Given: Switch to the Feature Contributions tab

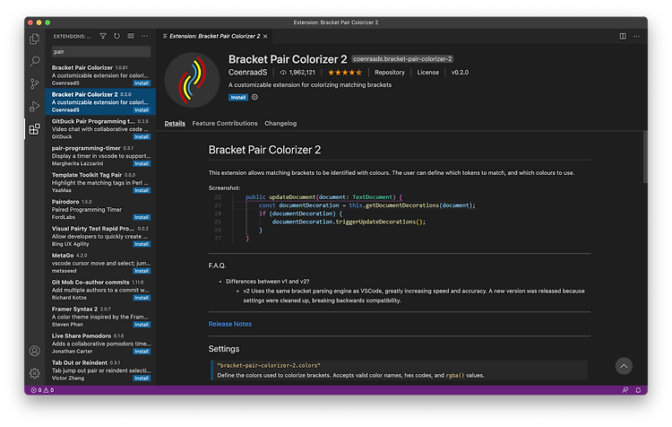Looking at the screenshot, I should [x=225, y=123].
